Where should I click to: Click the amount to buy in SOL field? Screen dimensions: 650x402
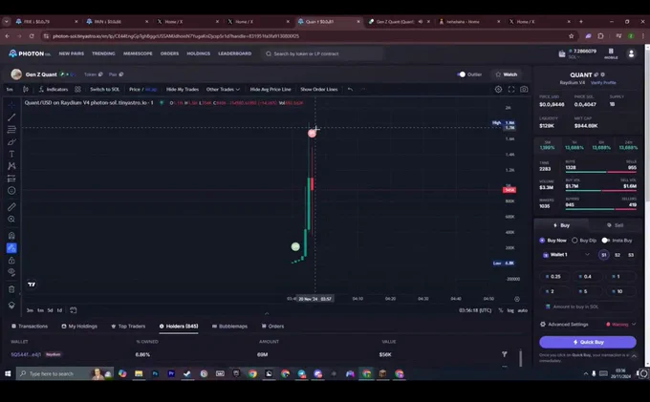(x=588, y=307)
